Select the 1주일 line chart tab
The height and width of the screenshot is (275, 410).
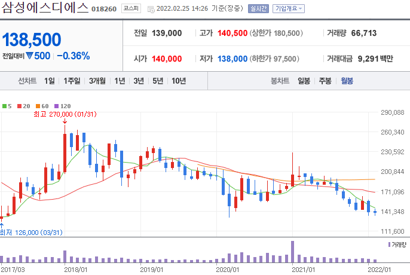(x=72, y=81)
